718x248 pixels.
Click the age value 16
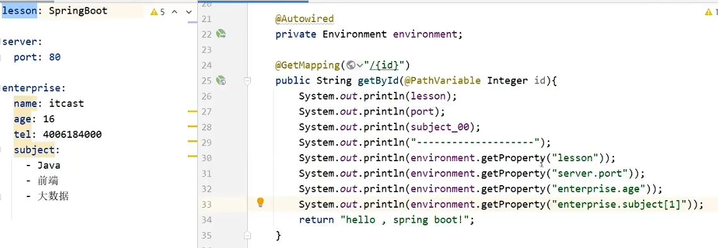click(x=49, y=120)
